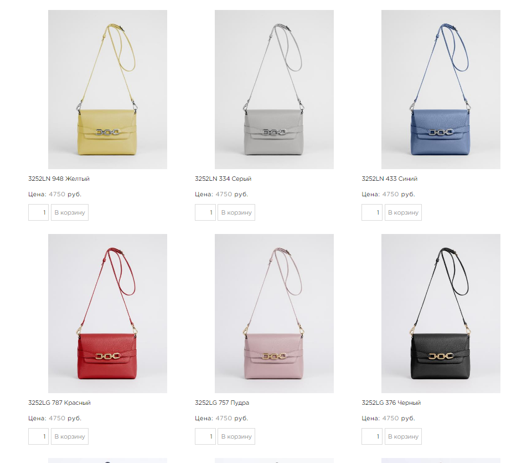Add the red bag via 'В корзину'
This screenshot has width=527, height=463.
[70, 436]
